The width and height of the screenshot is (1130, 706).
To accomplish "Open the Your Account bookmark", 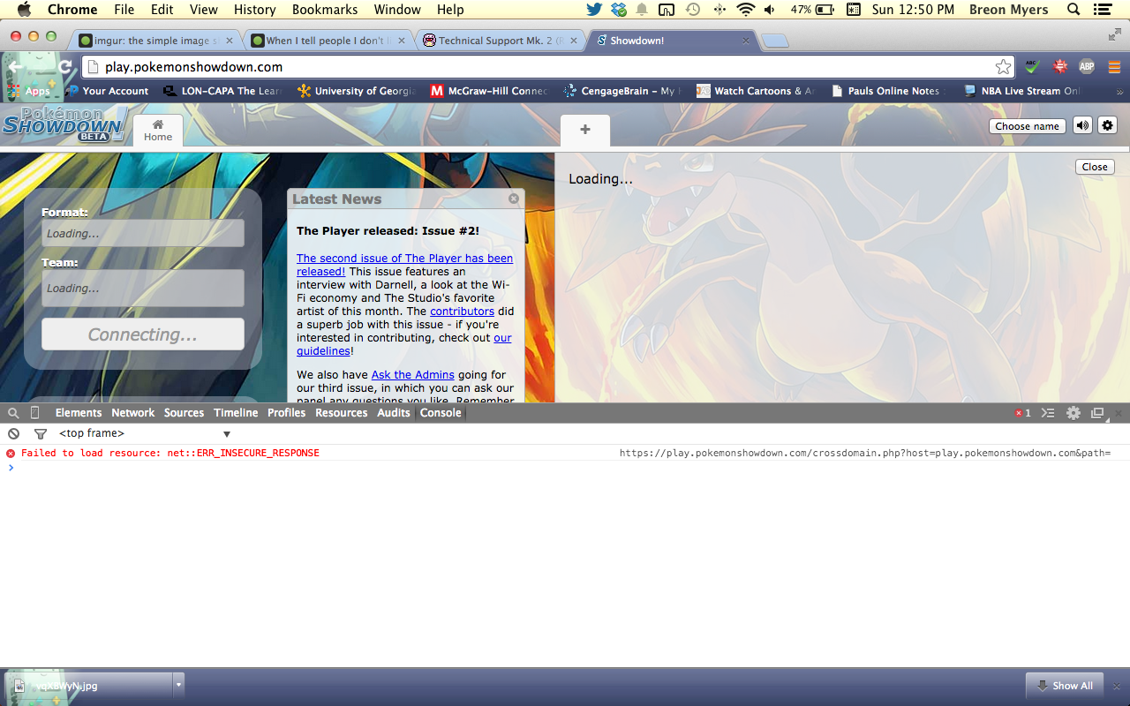I will click(108, 91).
